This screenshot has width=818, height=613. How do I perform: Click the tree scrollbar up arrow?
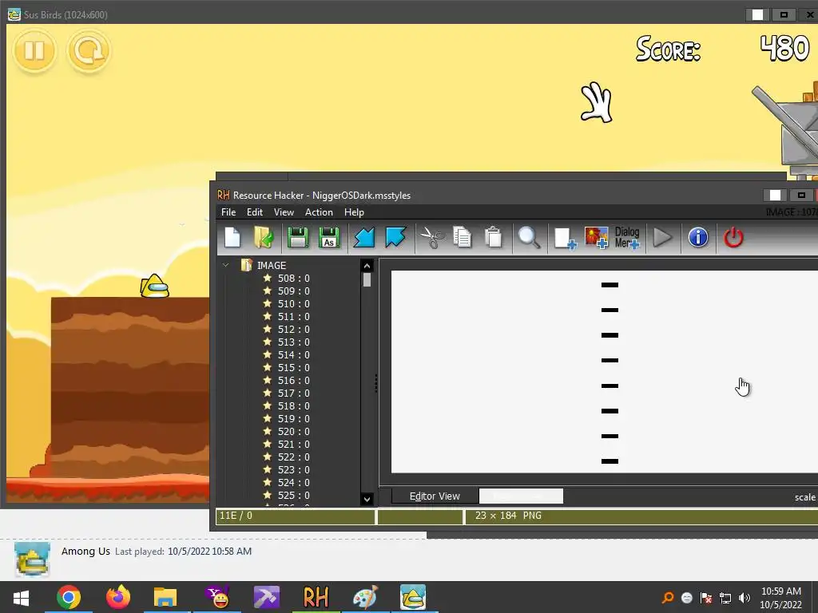click(367, 266)
